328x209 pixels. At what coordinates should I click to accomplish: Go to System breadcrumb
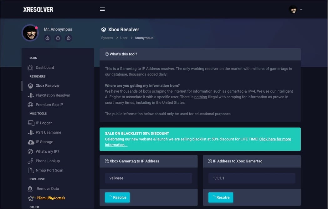107,38
